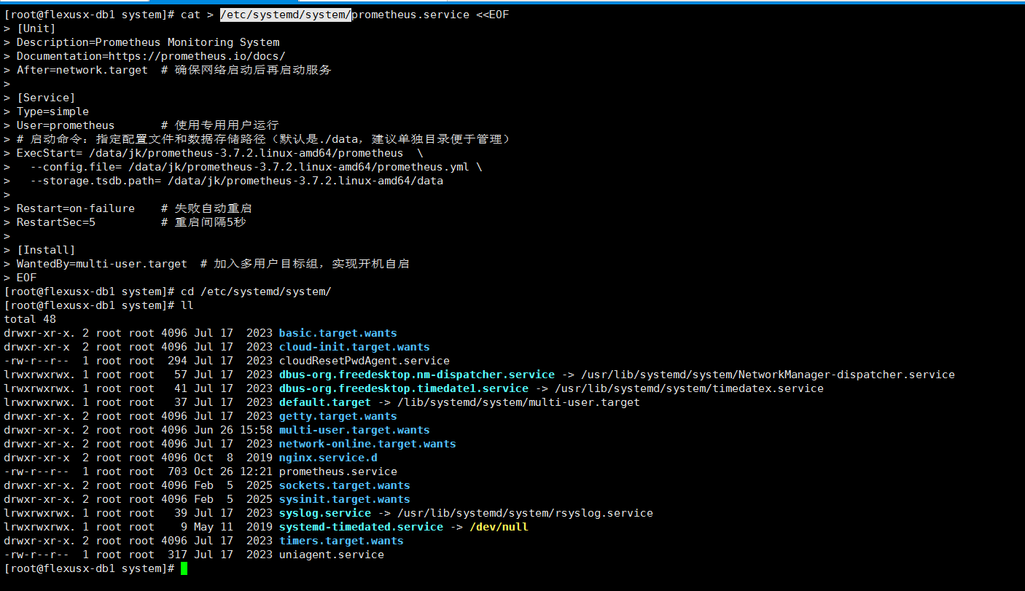Click the WantedBy=multi-user.target line

[213, 264]
